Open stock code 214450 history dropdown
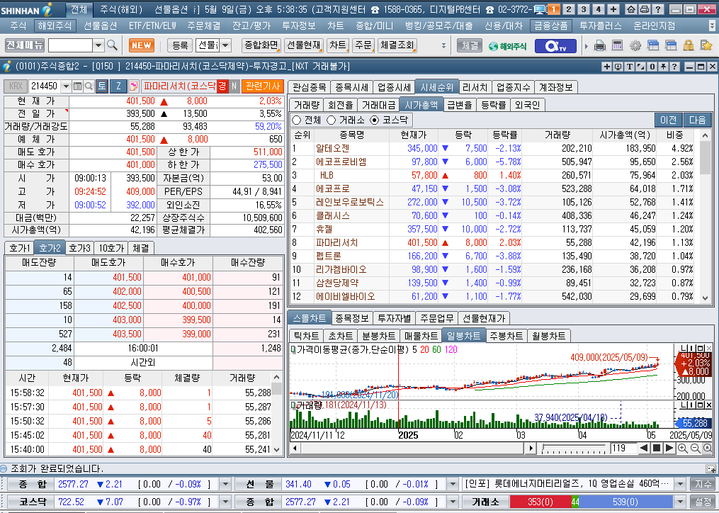Screen dimensions: 719x513 [66, 86]
